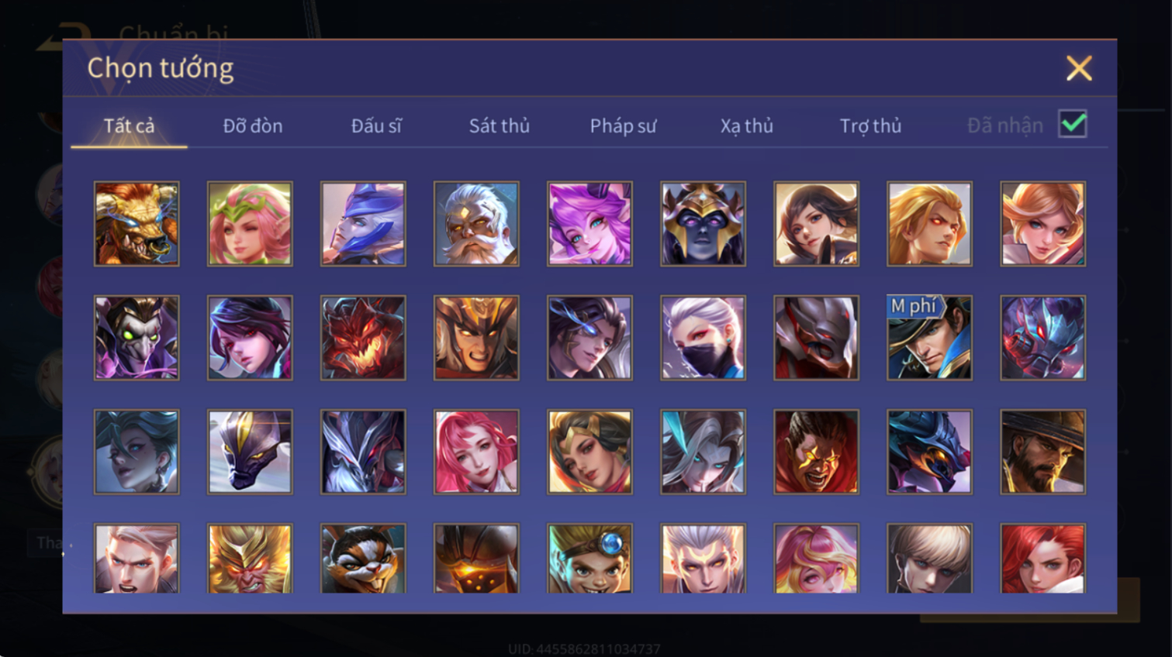Select the goggles-wearing boy hero
The width and height of the screenshot is (1172, 657).
point(589,559)
